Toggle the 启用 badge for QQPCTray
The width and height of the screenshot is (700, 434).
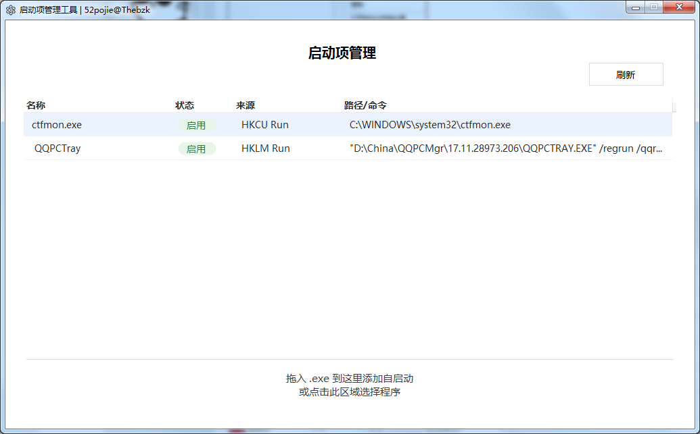coord(196,149)
